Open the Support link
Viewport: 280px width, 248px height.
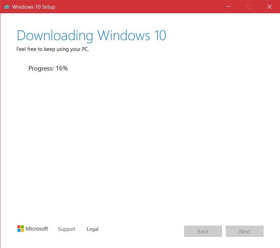67,229
